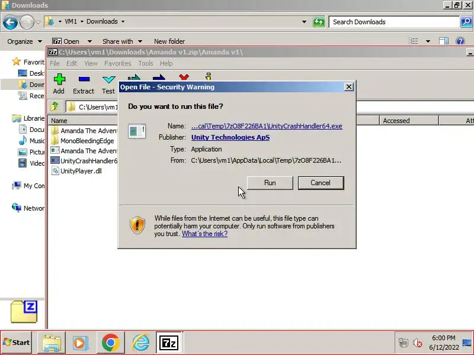Select the UnityCrashHandler6... file row in 7-Zip
Viewport: 474px width, 355px height.
pos(84,160)
